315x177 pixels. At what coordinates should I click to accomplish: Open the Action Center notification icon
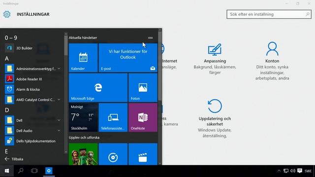click(x=300, y=171)
